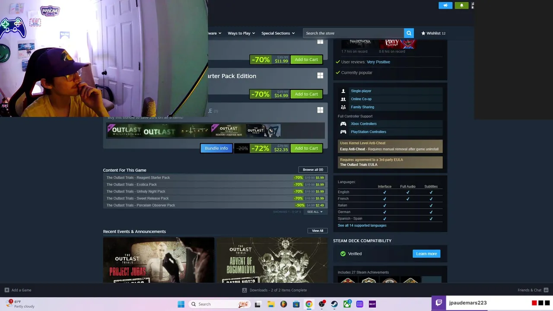The image size is (553, 311).
Task: Expand the Ways to Play menu
Action: click(241, 33)
